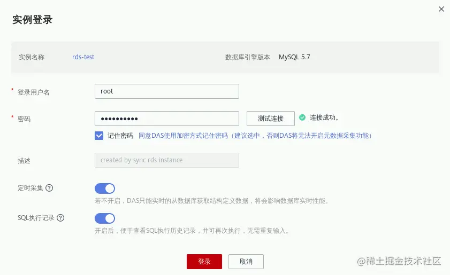Click the 测试连接 button

click(x=271, y=119)
